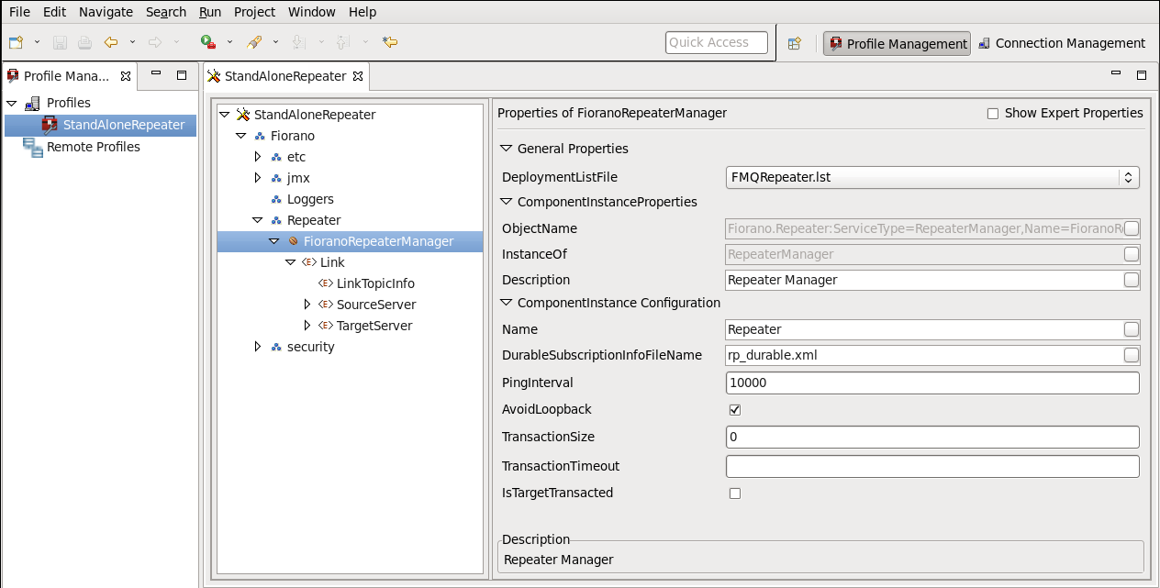Click the Open Perspective icon

[x=795, y=43]
